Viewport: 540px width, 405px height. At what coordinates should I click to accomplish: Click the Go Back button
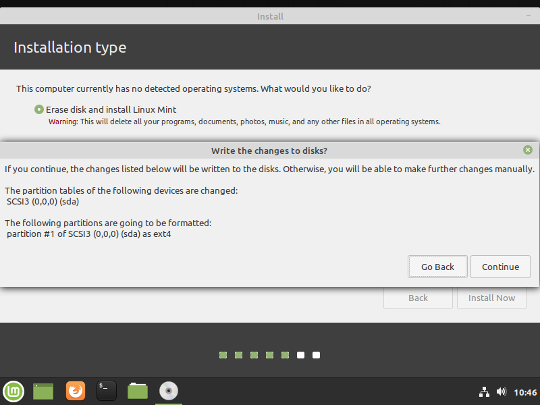click(437, 267)
